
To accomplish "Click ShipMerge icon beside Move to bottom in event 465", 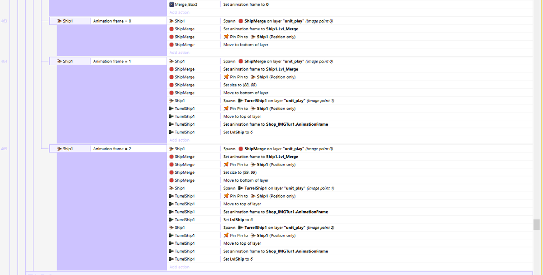I will point(171,180).
